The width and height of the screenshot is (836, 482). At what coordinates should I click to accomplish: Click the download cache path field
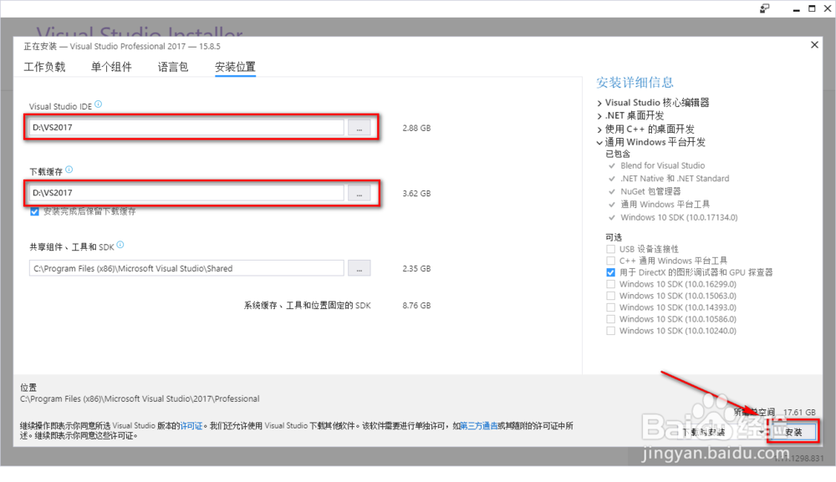(186, 193)
